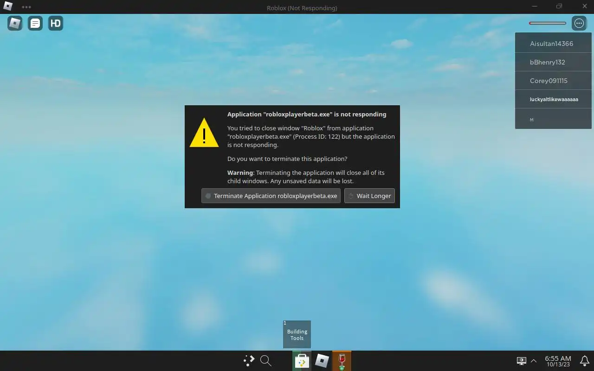This screenshot has height=371, width=594.
Task: Open the Discover store taskbar icon
Action: (302, 361)
